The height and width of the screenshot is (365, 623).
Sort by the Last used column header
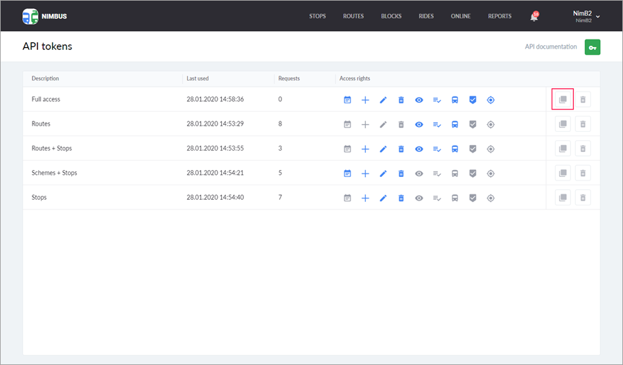[199, 78]
